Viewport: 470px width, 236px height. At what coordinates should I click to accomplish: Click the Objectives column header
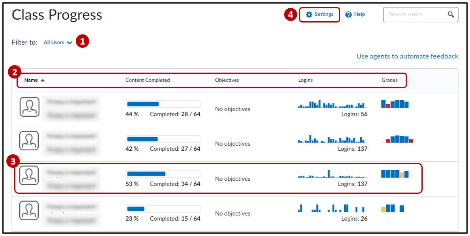(227, 81)
